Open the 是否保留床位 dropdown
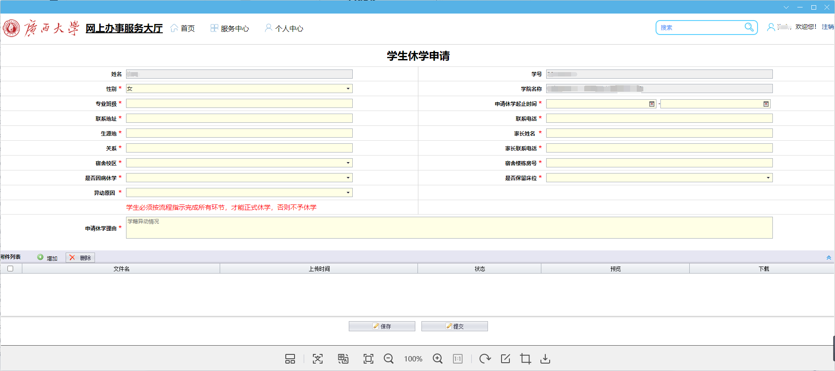Image resolution: width=835 pixels, height=371 pixels. click(768, 178)
